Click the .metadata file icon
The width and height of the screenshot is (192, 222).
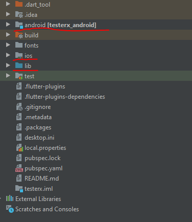[x=19, y=117]
